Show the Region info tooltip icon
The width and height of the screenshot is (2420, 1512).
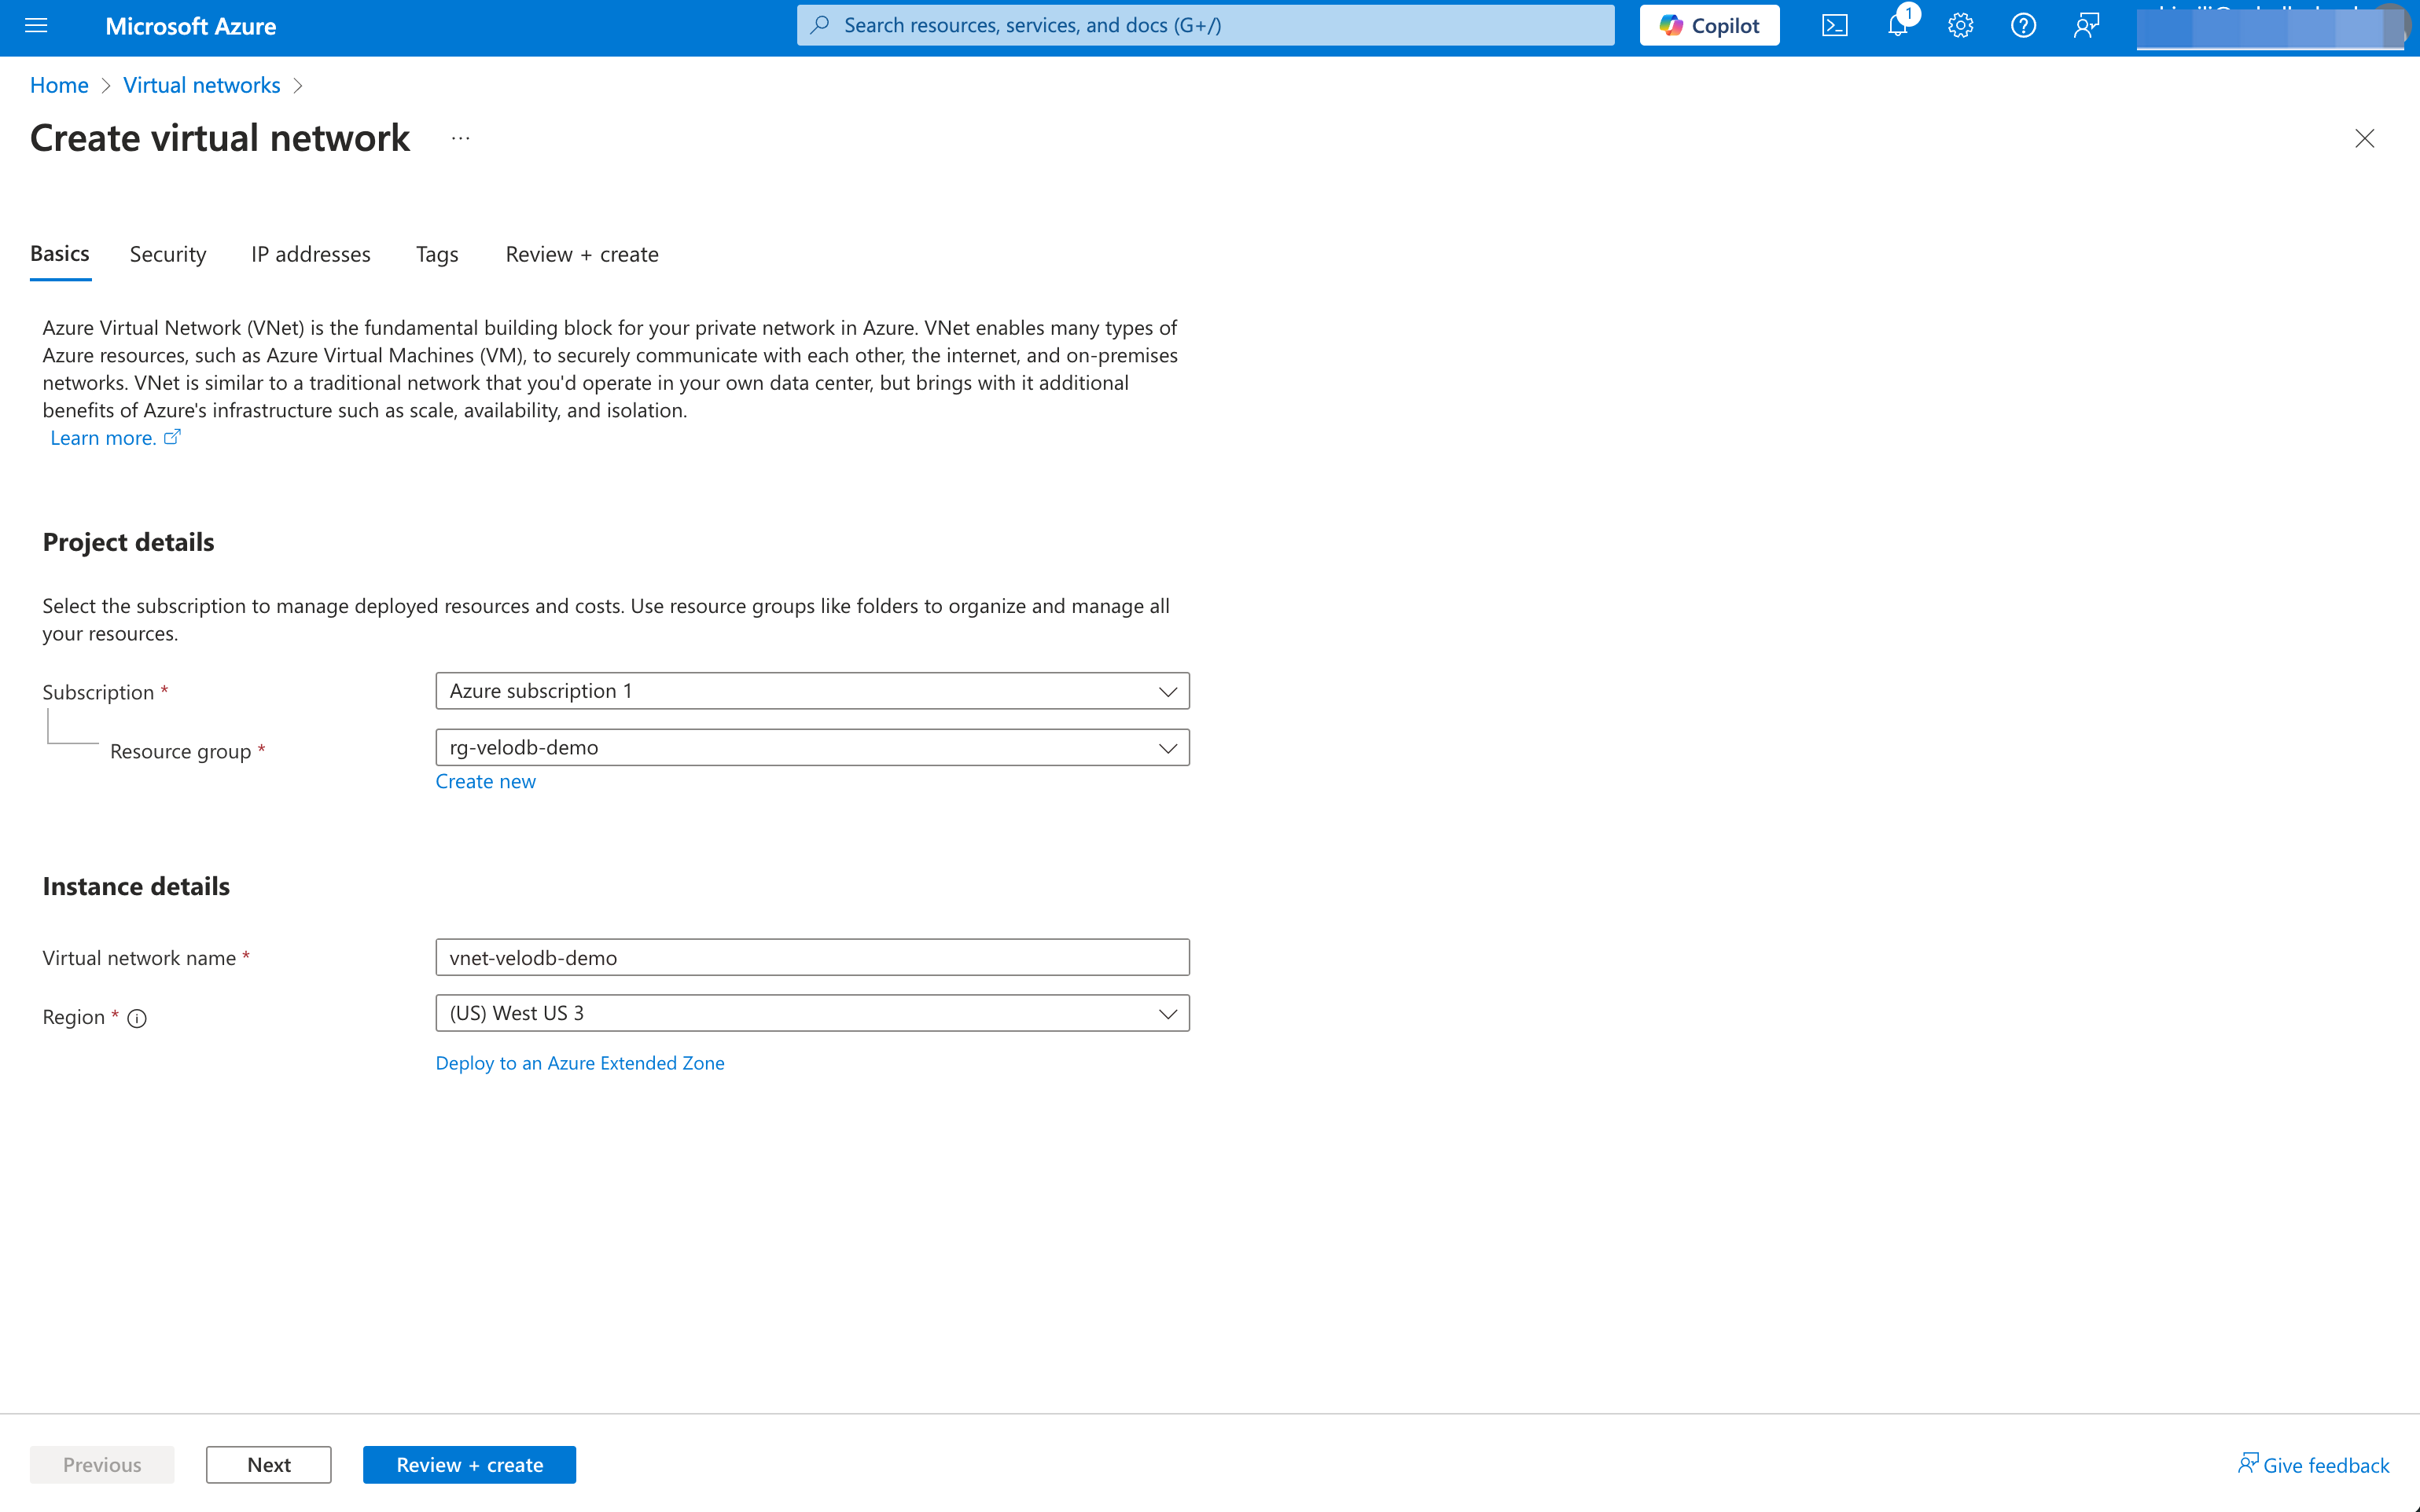pos(137,1018)
